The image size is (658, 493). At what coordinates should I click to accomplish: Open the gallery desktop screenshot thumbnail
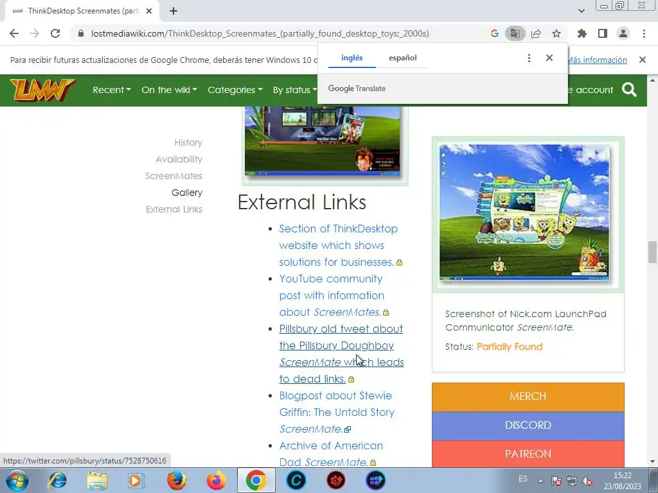tap(323, 141)
